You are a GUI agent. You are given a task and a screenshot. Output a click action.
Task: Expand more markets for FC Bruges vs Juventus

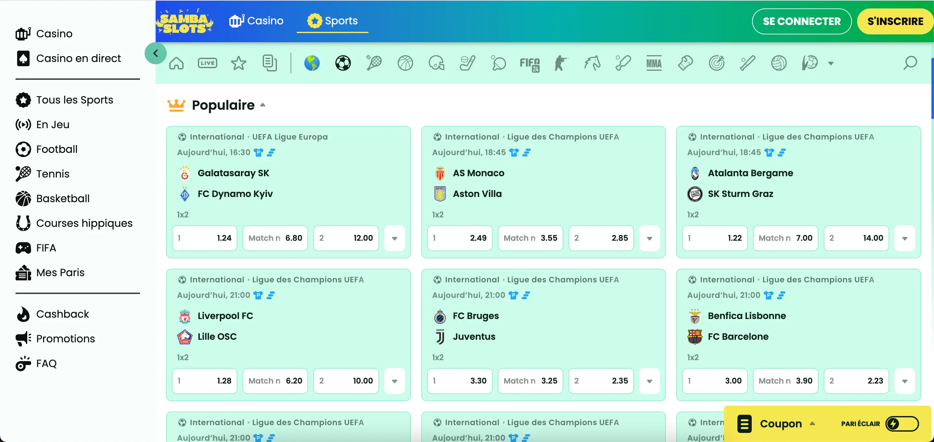(x=649, y=381)
